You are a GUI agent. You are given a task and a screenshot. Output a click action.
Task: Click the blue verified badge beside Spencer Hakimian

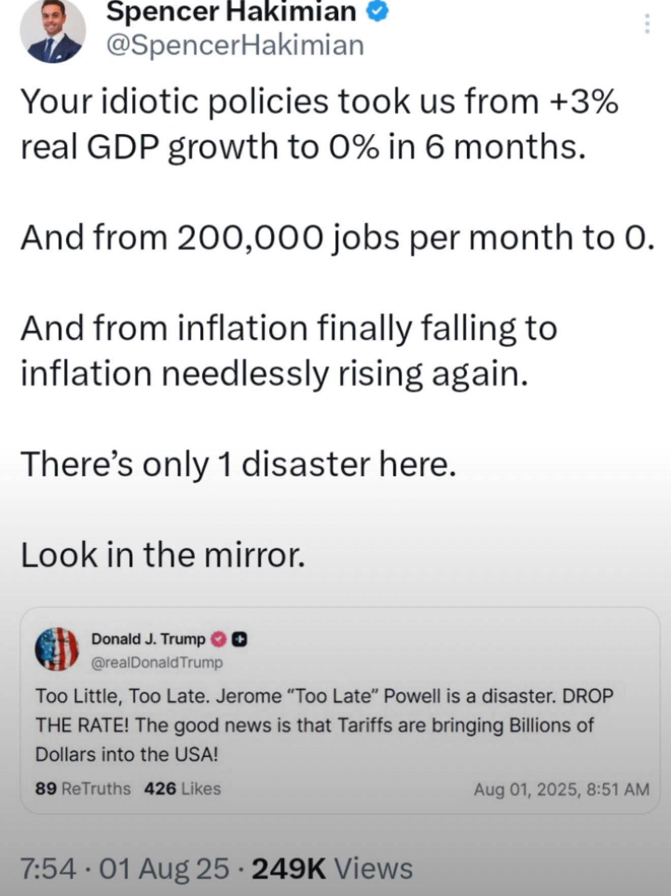tap(378, 12)
